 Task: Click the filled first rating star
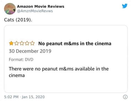point(11,43)
